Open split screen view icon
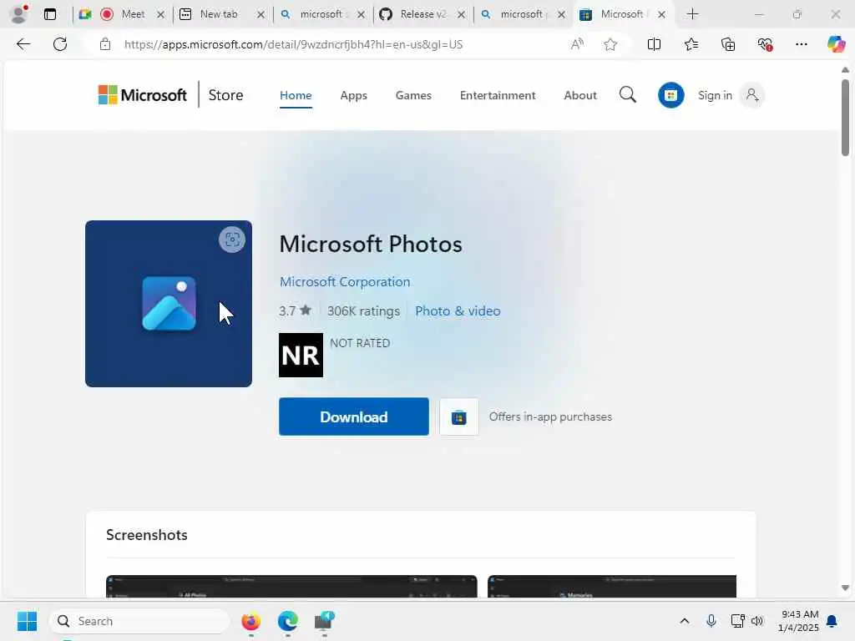Viewport: 855px width, 641px height. point(654,44)
